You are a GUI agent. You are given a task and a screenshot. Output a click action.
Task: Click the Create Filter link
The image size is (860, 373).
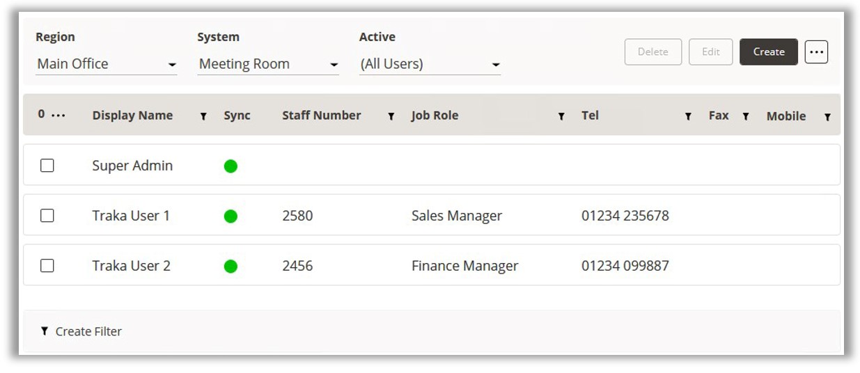click(x=81, y=332)
